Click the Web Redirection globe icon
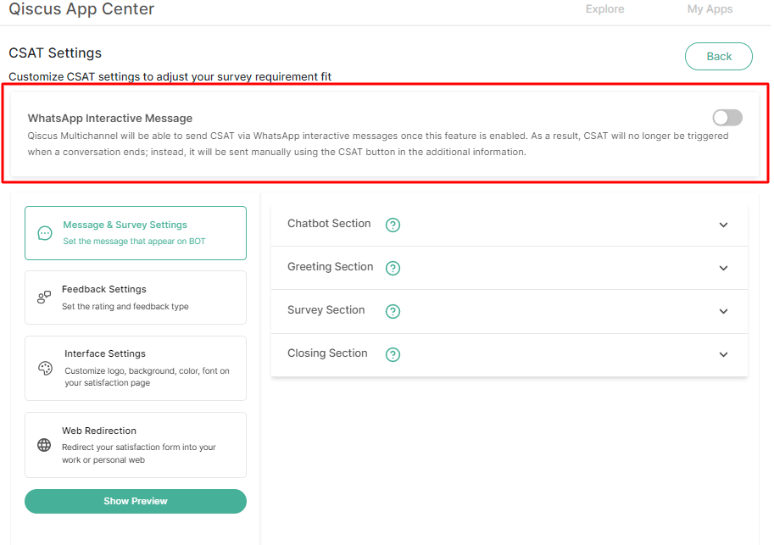774x545 pixels. (44, 445)
